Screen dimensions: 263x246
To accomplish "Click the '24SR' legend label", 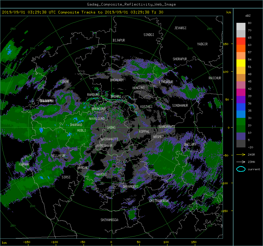I will pyautogui.click(x=251, y=155).
